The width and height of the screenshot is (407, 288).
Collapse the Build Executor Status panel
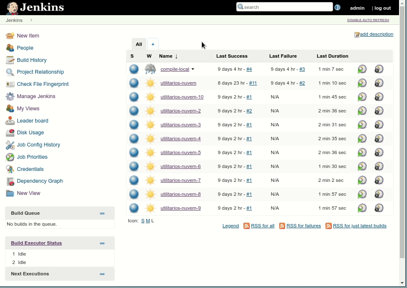[x=102, y=243]
